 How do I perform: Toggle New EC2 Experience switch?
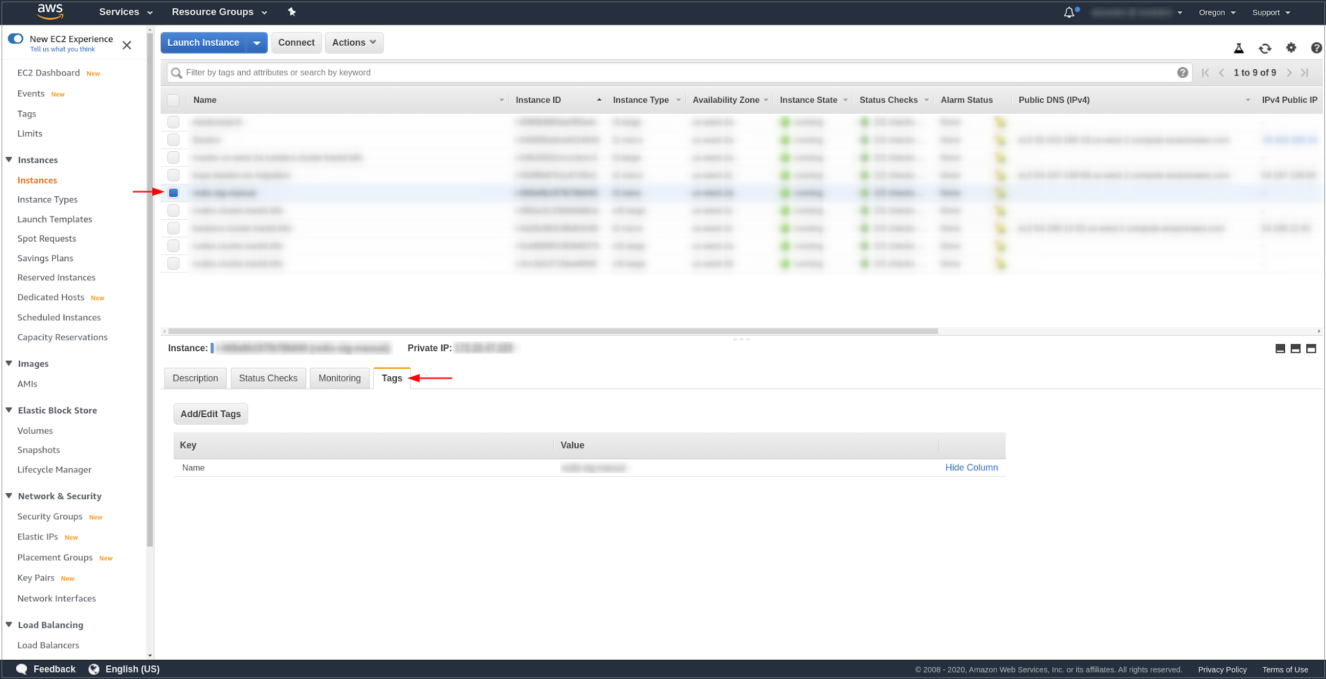(16, 39)
